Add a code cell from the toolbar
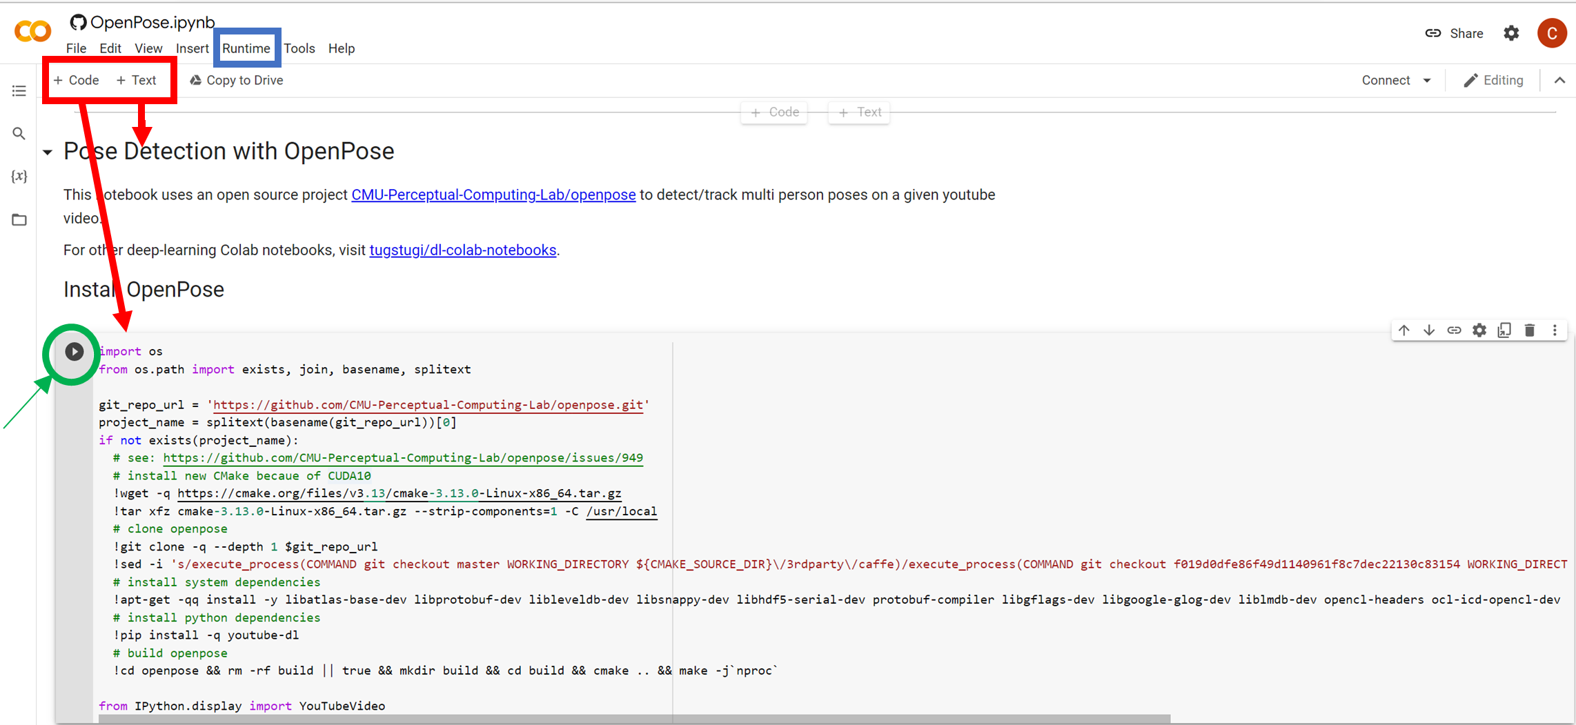Screen dimensions: 1576x725 click(x=77, y=80)
